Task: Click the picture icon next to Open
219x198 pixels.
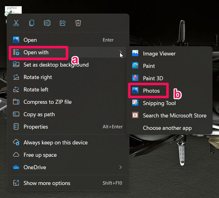Action: pyautogui.click(x=16, y=40)
